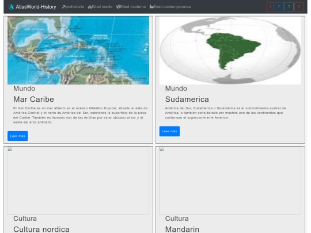Screen dimensions: 311x233
Task: Click the Mar Caribe description paragraph
Action: coord(80,115)
